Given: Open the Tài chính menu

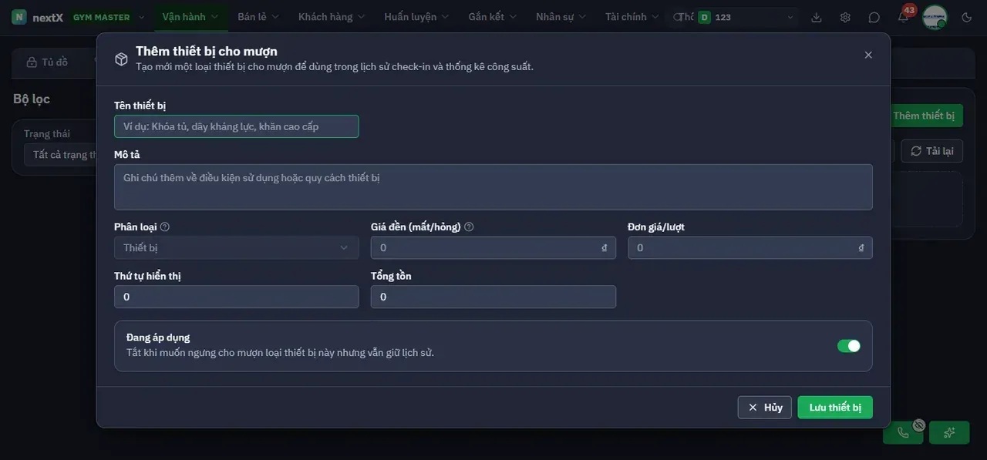Looking at the screenshot, I should pos(632,17).
